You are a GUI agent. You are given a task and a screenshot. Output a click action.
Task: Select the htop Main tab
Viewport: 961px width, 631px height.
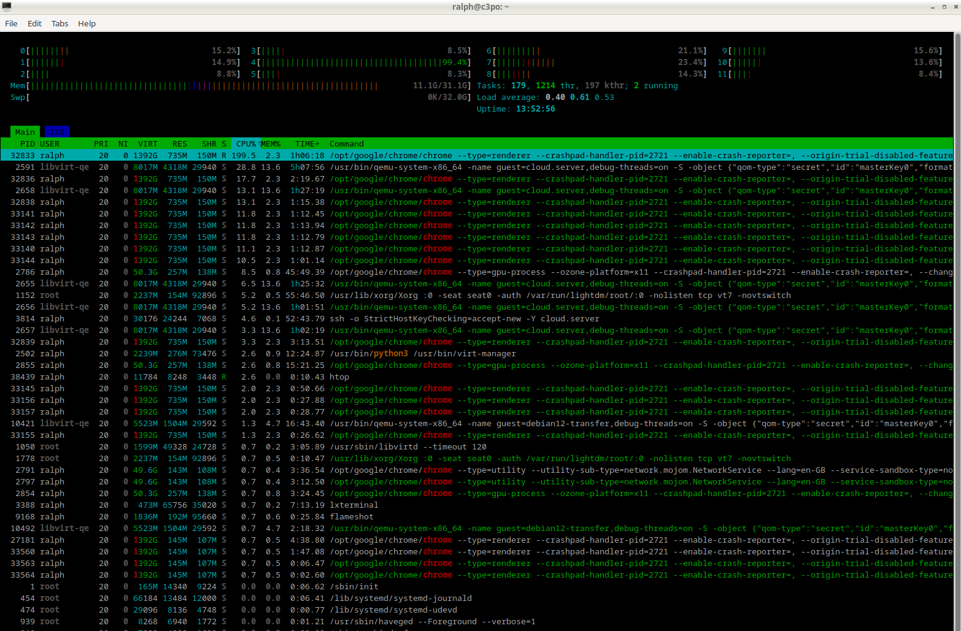(x=25, y=132)
